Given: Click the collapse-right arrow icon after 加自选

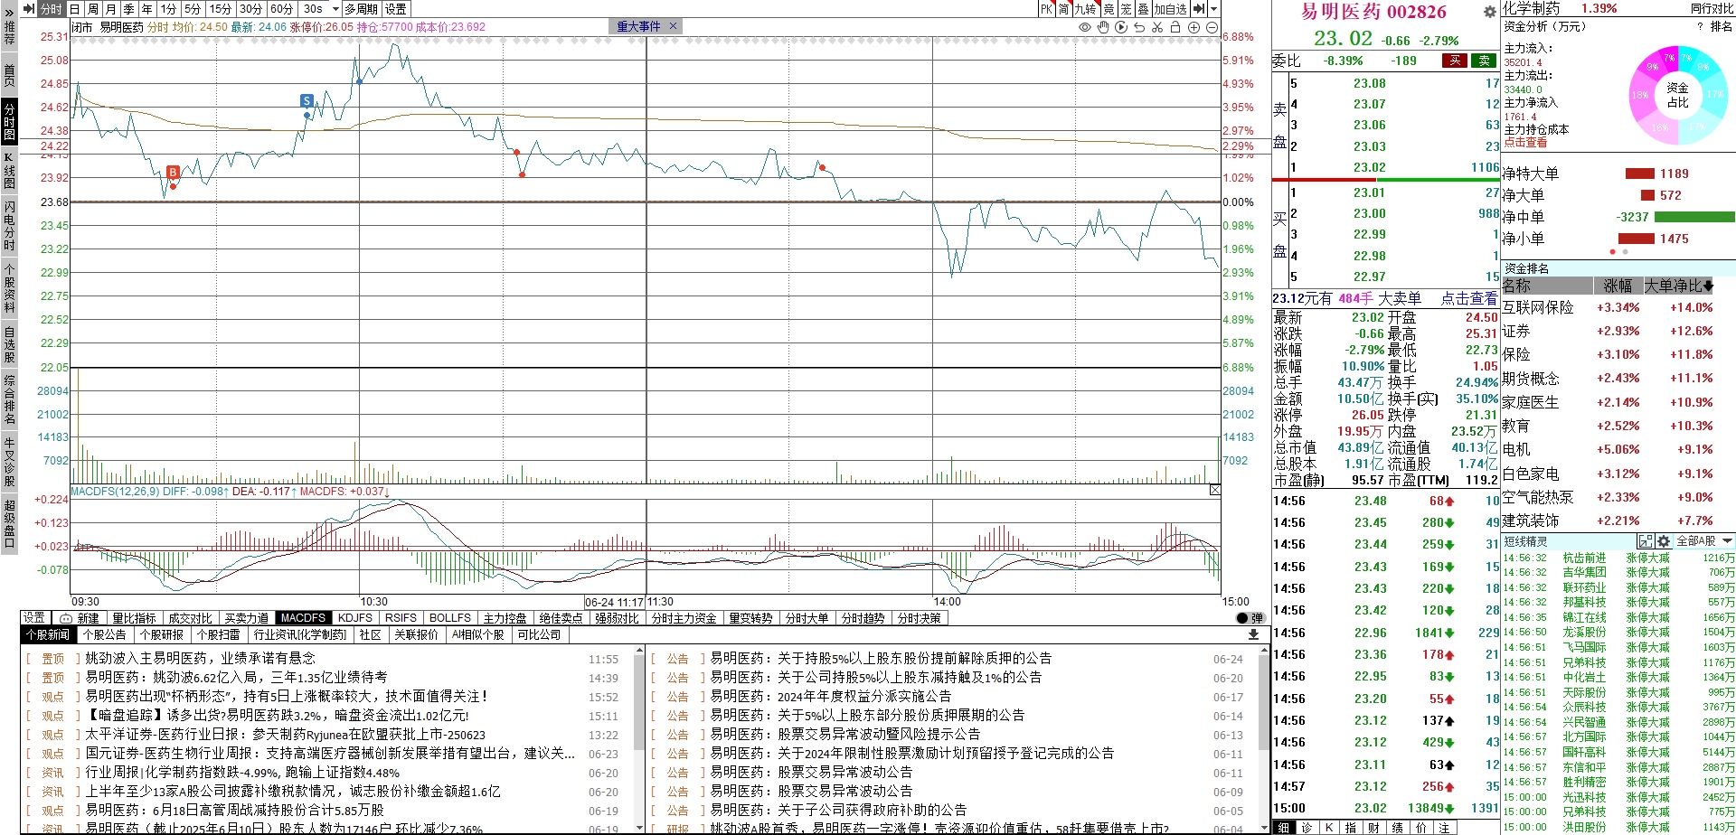Looking at the screenshot, I should coord(1198,9).
